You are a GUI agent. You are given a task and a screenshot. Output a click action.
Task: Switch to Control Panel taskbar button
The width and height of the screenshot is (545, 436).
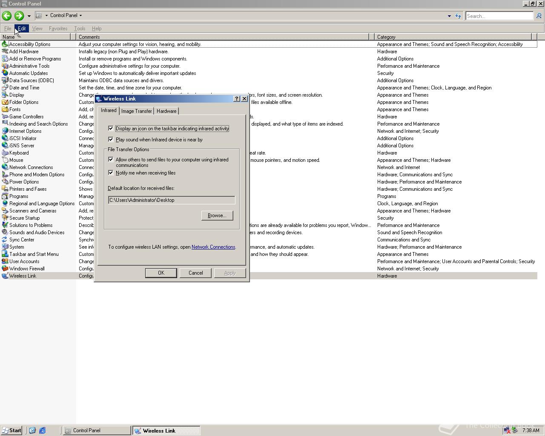point(97,430)
